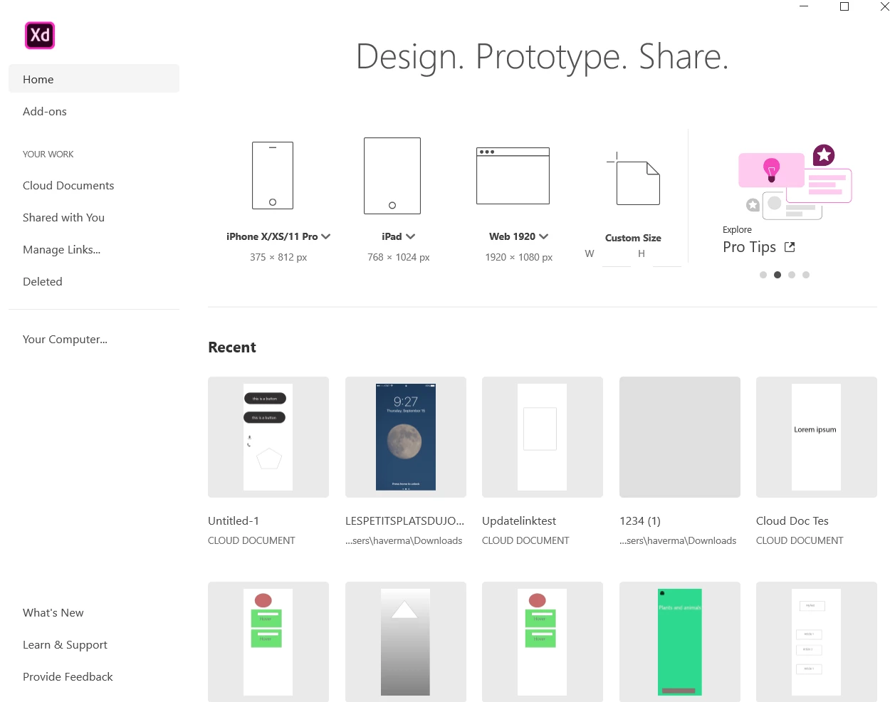Click the Custom Size label

pyautogui.click(x=633, y=238)
